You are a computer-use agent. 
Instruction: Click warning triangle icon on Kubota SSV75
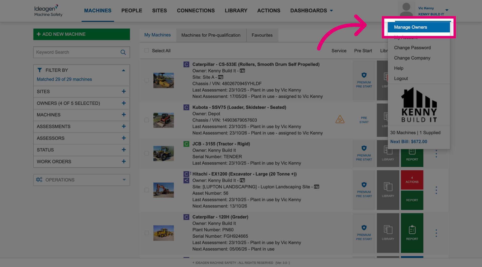(340, 119)
